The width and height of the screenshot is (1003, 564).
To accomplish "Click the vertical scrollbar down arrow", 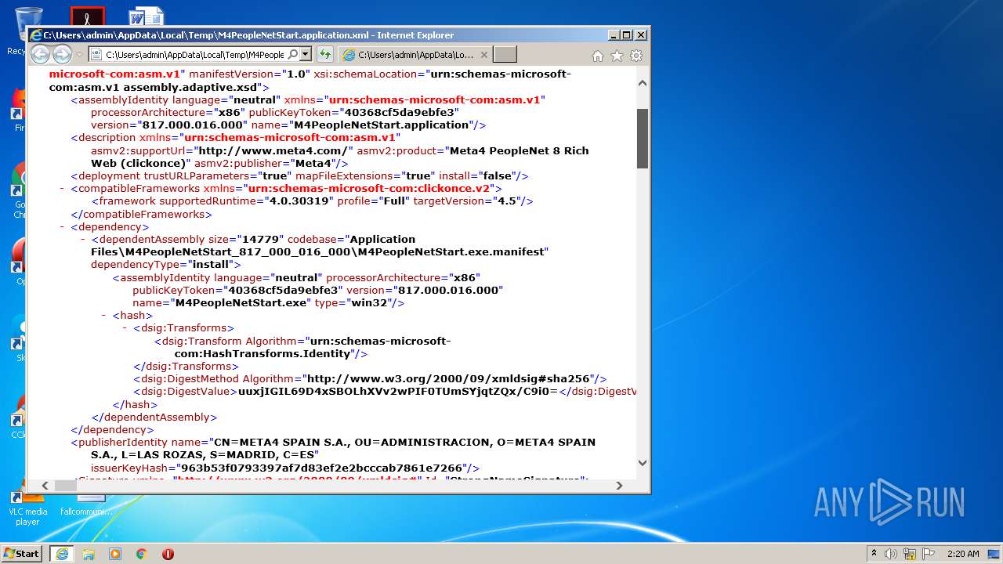I will tap(643, 463).
